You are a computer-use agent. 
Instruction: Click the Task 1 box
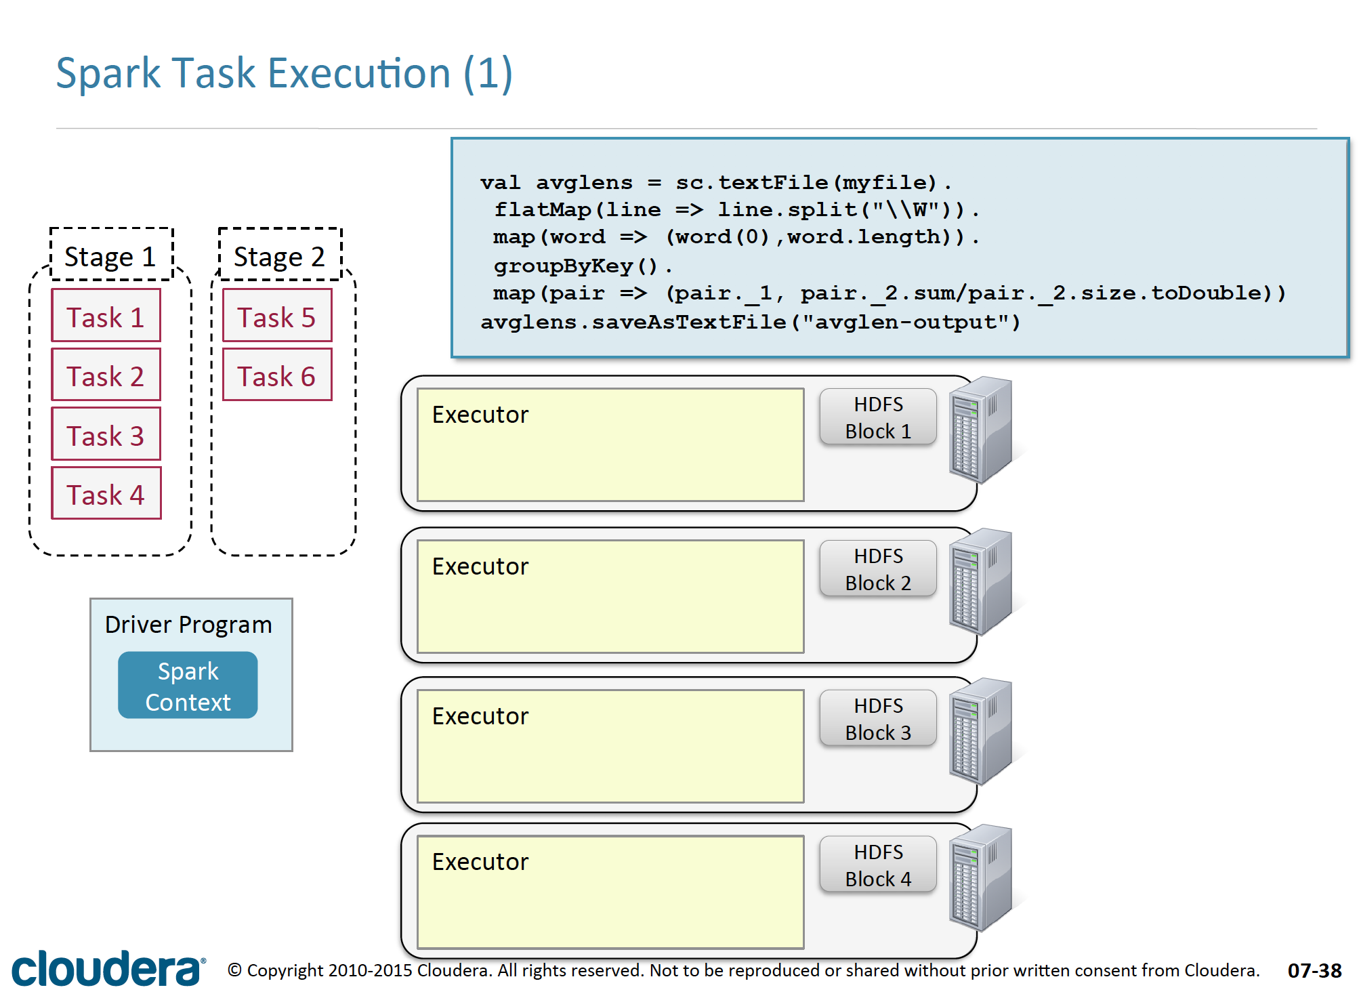[106, 316]
